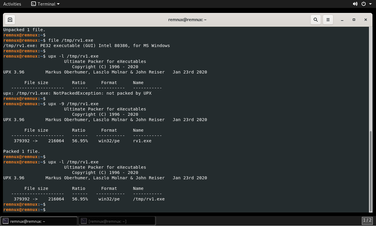Click the 1 / 2 workspace switcher
Image resolution: width=376 pixels, height=226 pixels.
367,220
